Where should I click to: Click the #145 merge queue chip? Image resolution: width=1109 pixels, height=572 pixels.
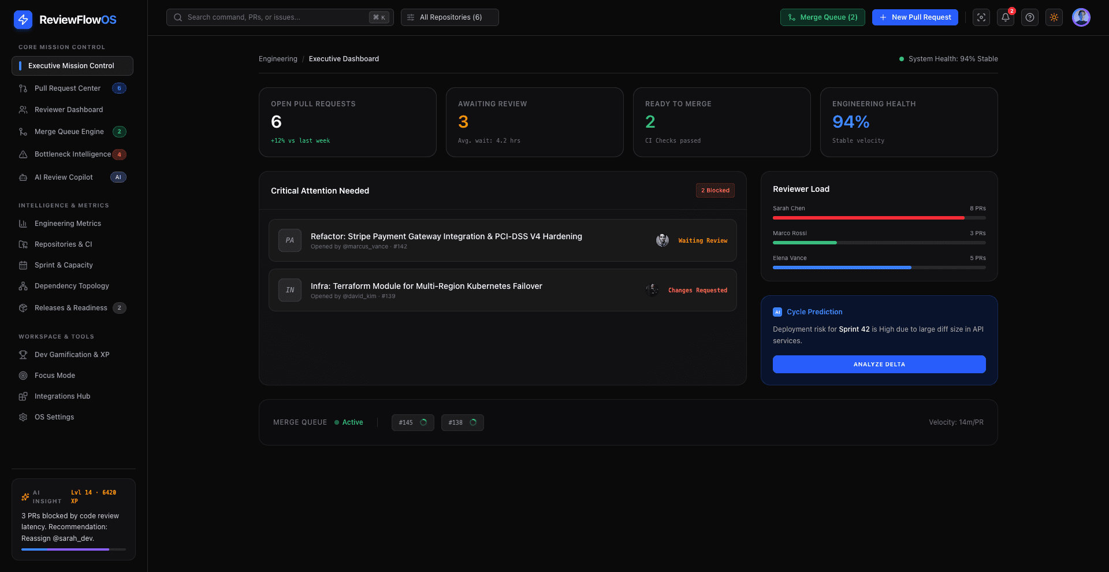pos(413,422)
